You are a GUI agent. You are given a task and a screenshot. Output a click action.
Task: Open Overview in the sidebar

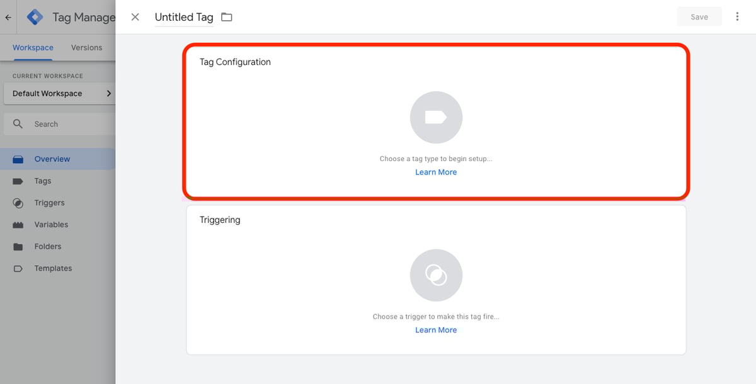tap(57, 159)
